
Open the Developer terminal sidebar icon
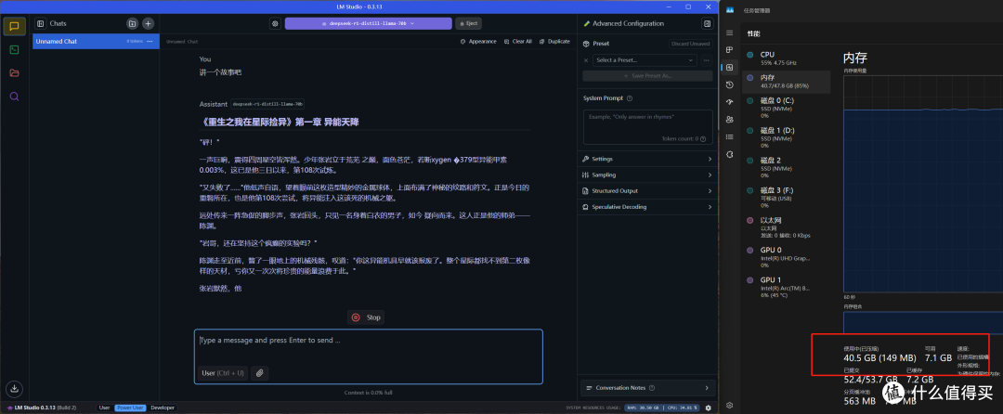click(x=14, y=49)
